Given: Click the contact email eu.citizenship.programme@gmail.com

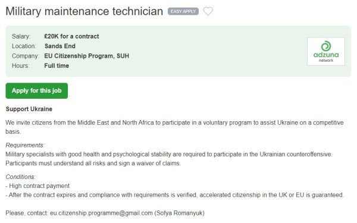Looking at the screenshot, I should pyautogui.click(x=101, y=213).
